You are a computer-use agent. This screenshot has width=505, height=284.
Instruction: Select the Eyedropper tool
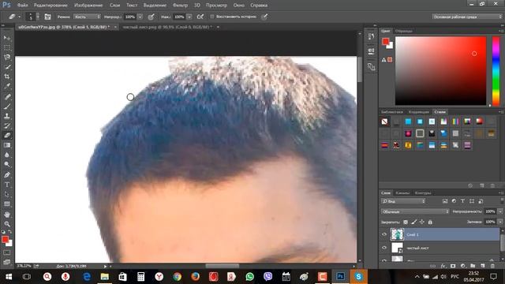7,86
